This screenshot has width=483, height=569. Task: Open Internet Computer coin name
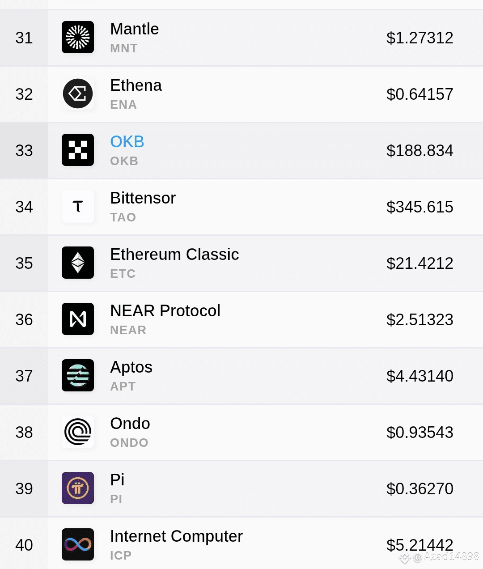[176, 536]
